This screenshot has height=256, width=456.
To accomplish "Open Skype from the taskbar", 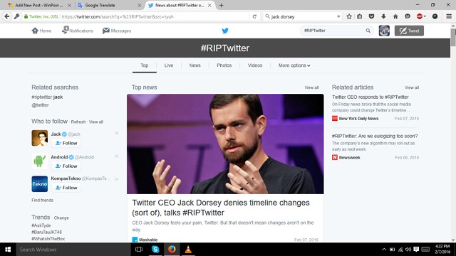I will (155, 250).
